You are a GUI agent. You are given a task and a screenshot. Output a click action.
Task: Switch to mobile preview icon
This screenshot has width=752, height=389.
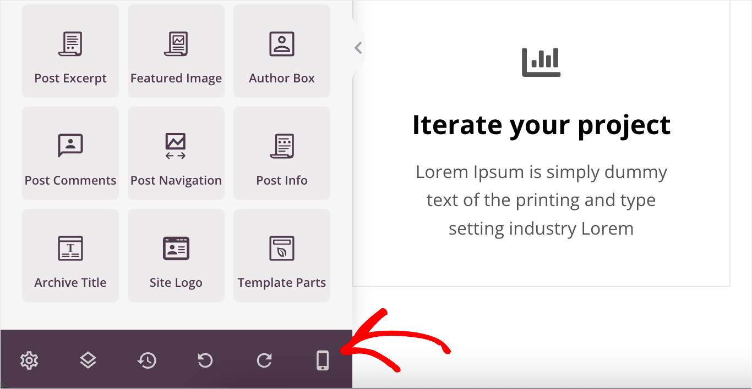tap(323, 360)
